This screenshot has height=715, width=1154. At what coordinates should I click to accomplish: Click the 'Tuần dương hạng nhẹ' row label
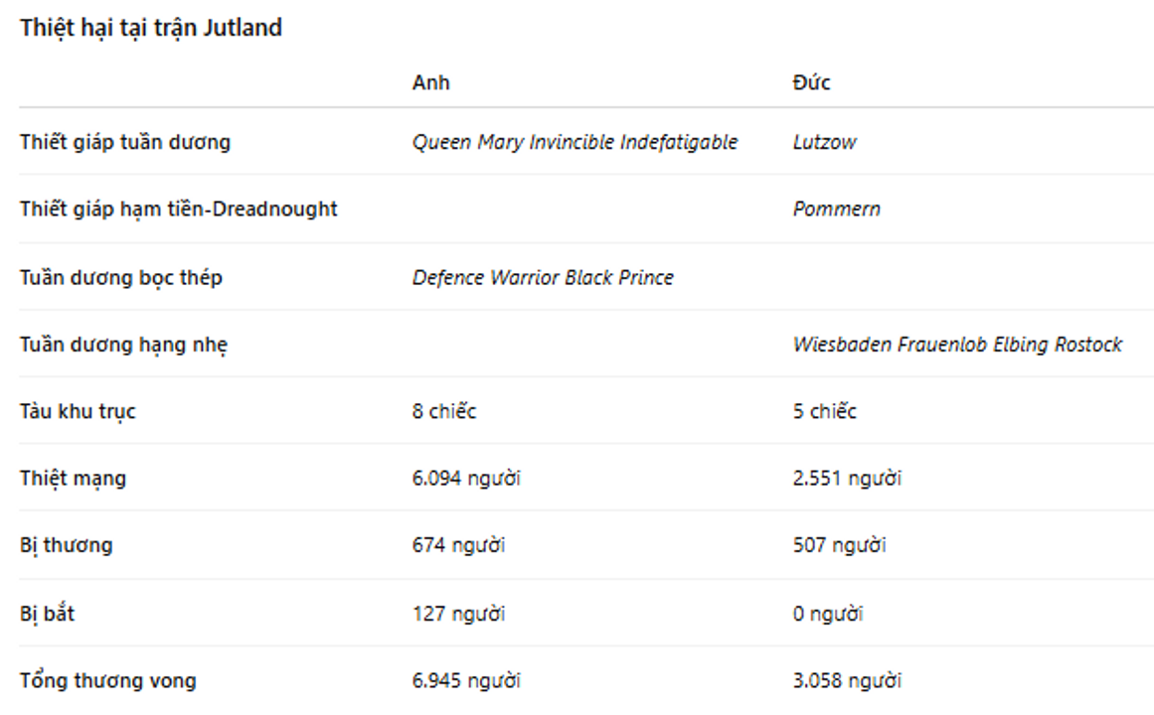point(124,345)
